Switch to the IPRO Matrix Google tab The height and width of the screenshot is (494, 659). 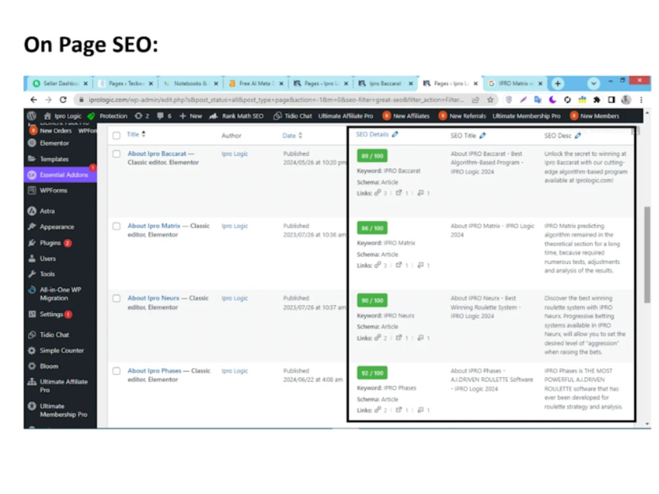click(x=515, y=84)
